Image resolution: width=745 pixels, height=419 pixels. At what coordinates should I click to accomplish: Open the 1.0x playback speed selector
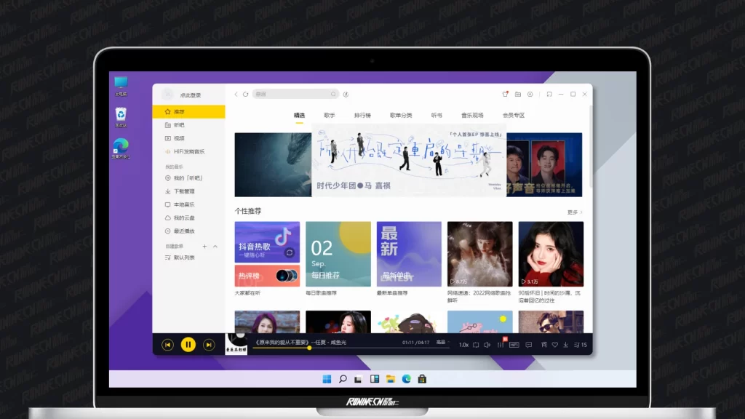click(463, 345)
